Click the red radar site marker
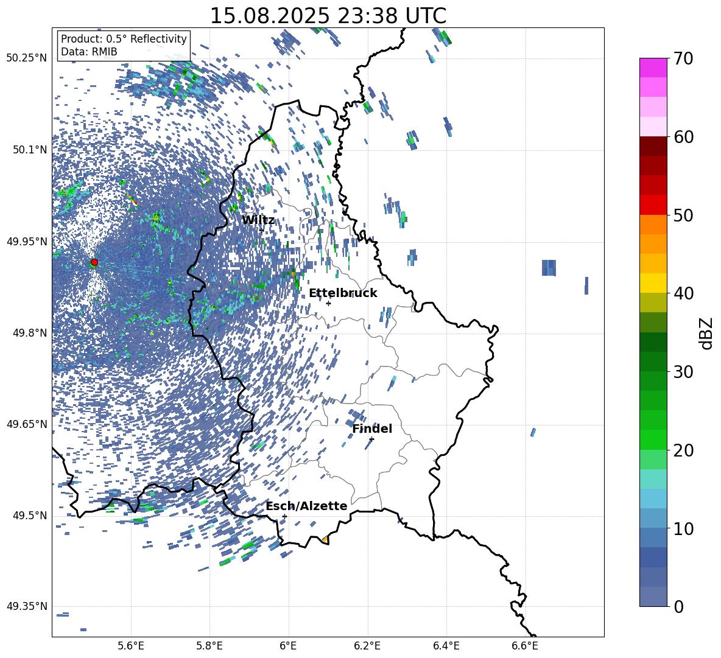The width and height of the screenshot is (721, 658). (x=94, y=262)
